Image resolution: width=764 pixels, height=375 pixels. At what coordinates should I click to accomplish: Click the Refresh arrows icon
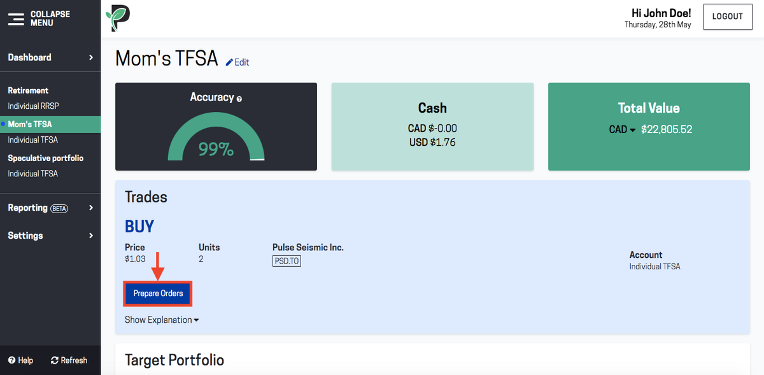(x=55, y=360)
